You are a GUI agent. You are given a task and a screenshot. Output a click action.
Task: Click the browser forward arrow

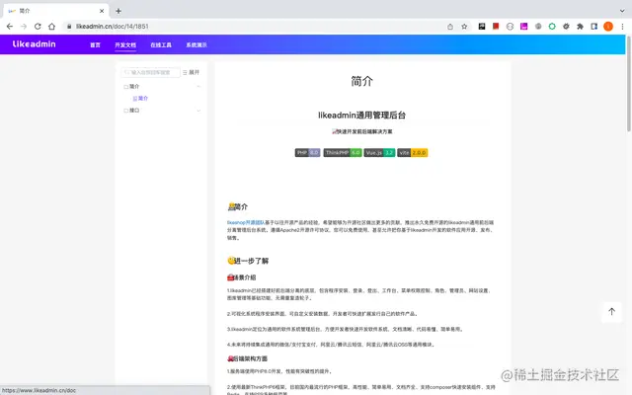[x=24, y=27]
